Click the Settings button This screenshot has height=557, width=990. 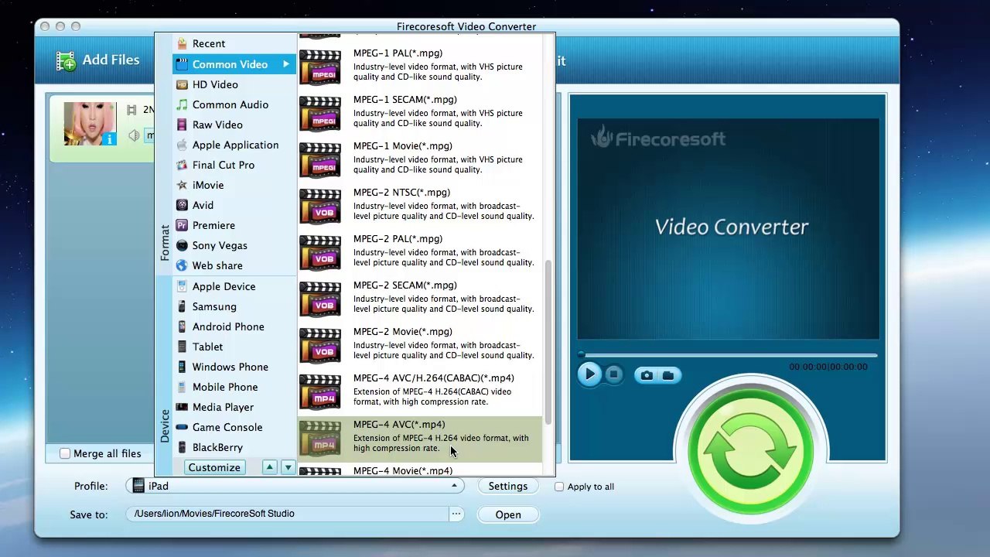tap(507, 486)
